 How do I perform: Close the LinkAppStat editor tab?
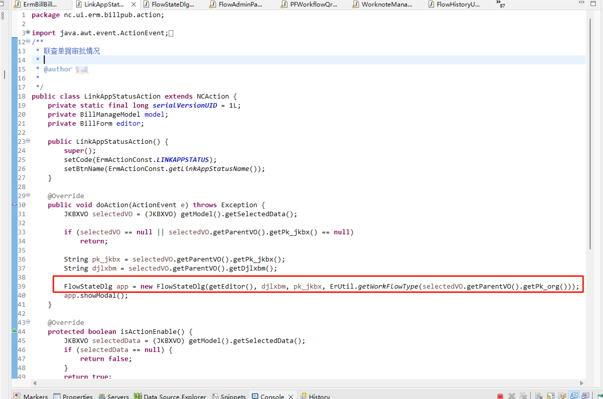(x=133, y=4)
